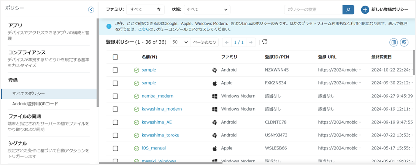
Task: Click the 新しい登録ポリシー button
Action: (x=384, y=10)
